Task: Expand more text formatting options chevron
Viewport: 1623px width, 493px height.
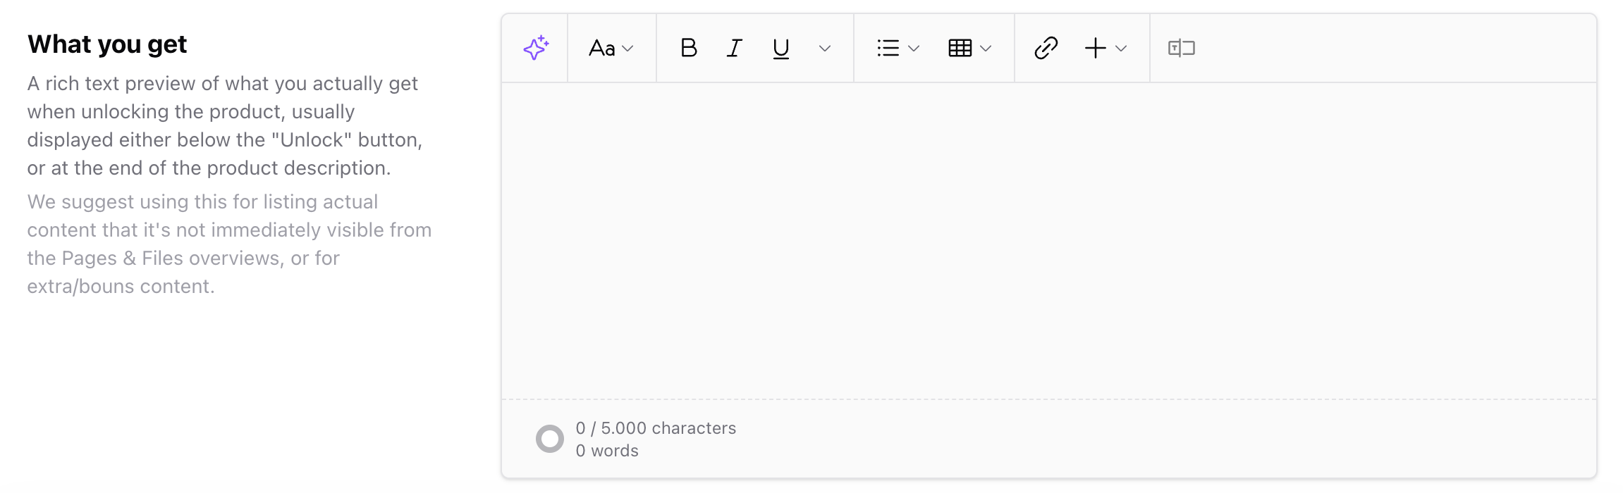Action: coord(824,48)
